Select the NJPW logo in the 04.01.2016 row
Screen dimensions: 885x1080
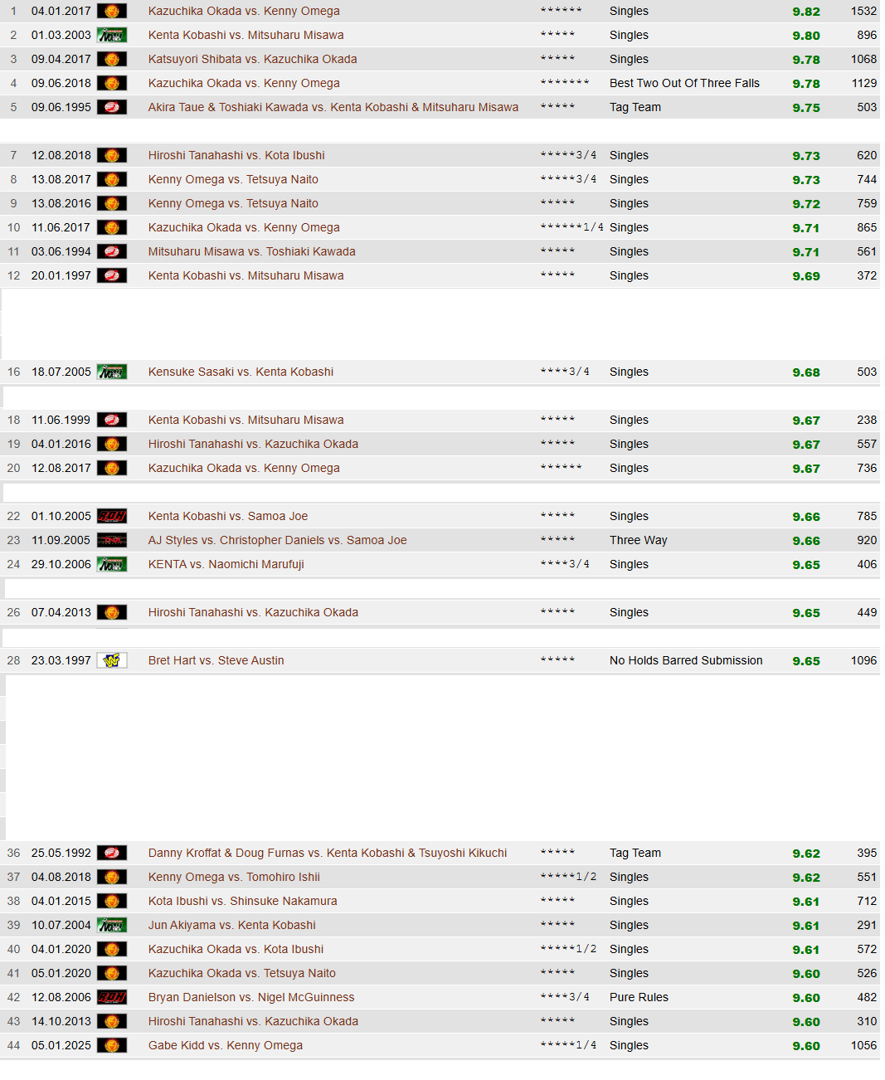coord(112,444)
